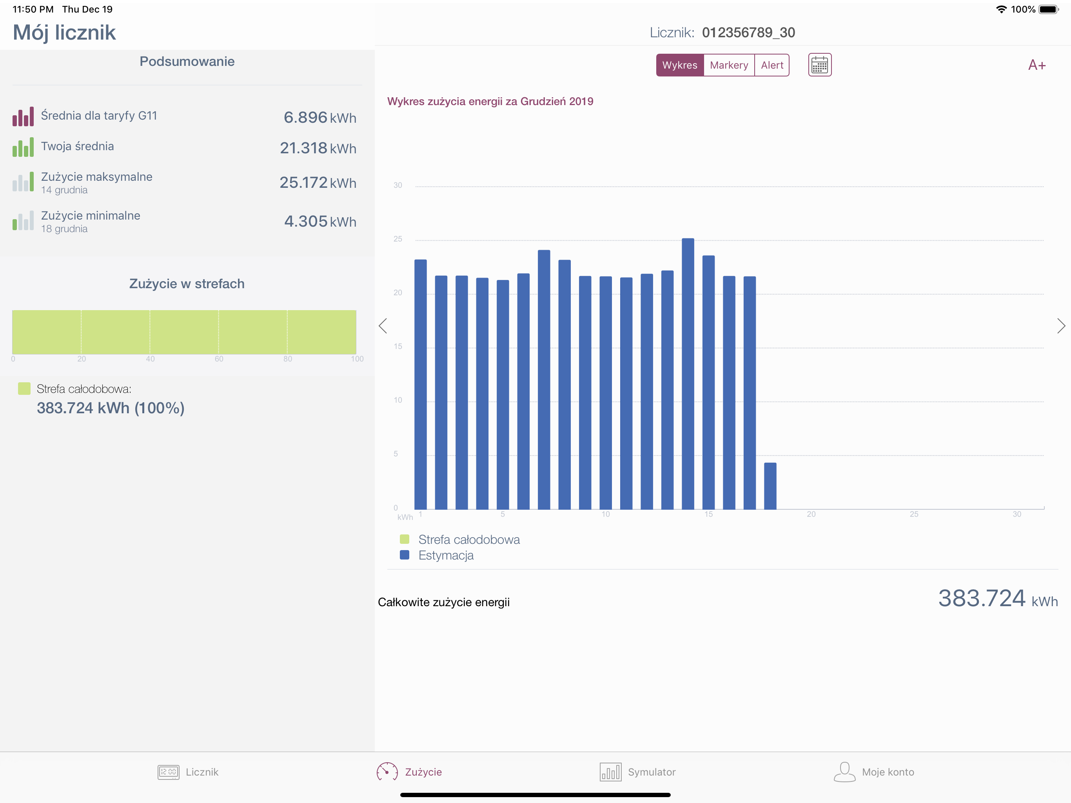Select the Średnia dla taryfy G11 label

99,116
